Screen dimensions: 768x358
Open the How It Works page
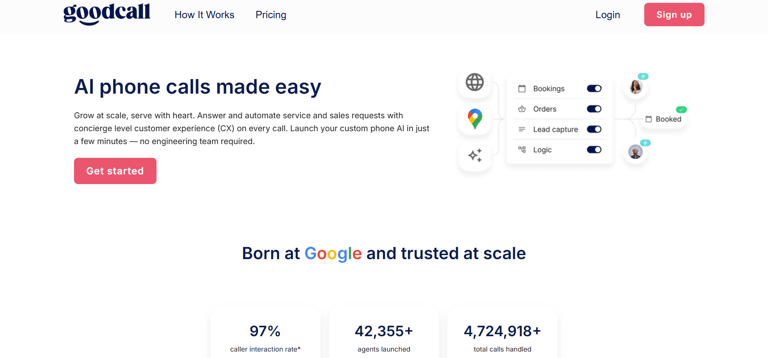click(204, 15)
